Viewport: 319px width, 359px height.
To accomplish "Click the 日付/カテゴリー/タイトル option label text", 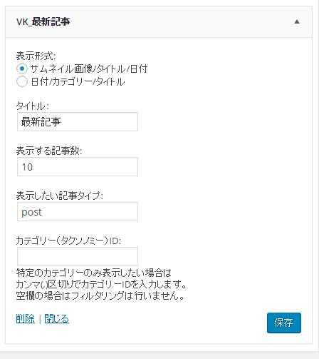I will point(78,81).
